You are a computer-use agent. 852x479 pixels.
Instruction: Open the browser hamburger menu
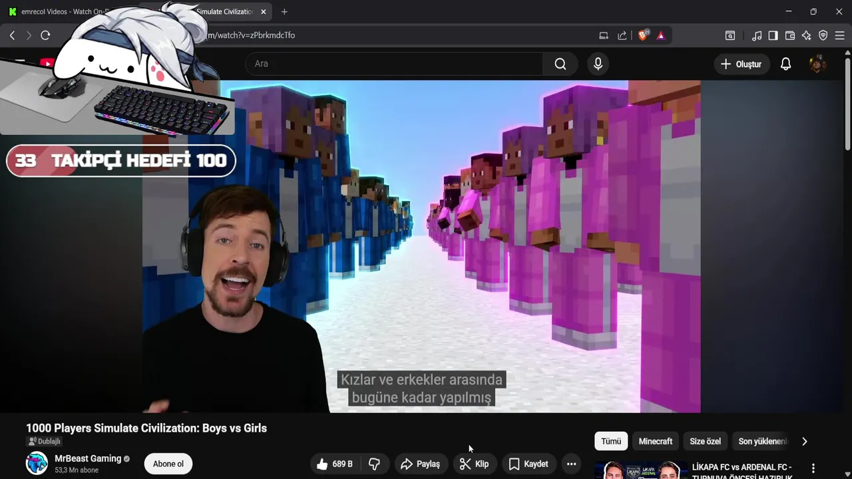click(x=840, y=36)
